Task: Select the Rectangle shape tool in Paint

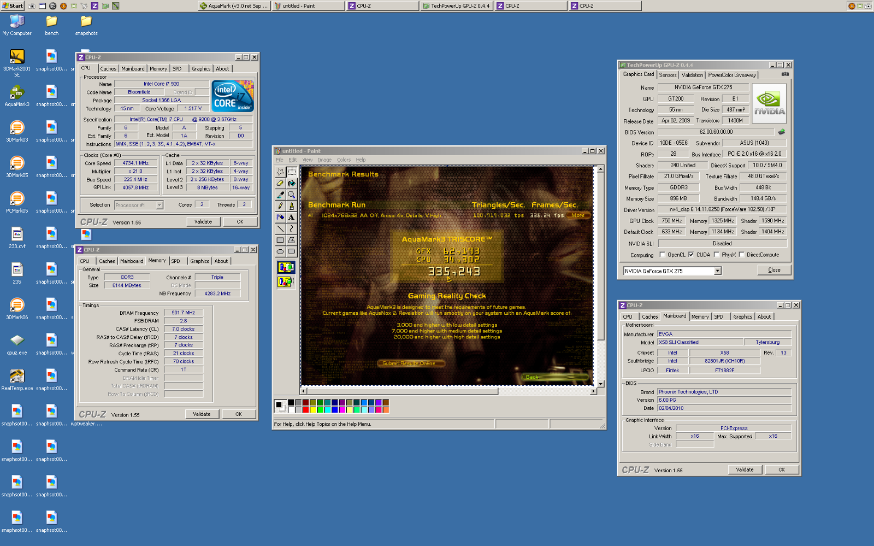Action: [280, 240]
